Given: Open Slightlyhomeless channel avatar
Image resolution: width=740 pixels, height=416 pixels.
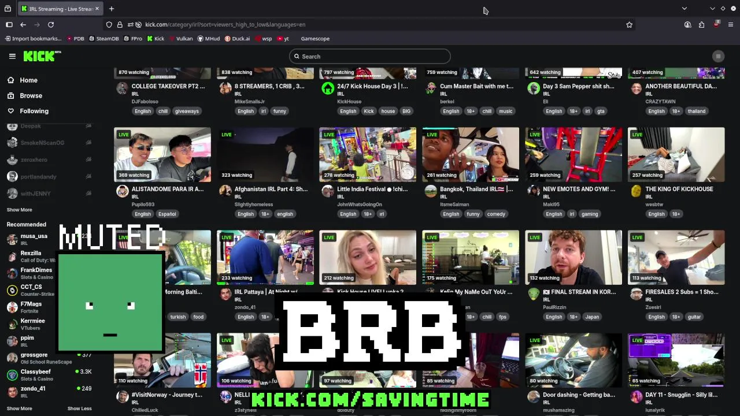Looking at the screenshot, I should (x=225, y=191).
